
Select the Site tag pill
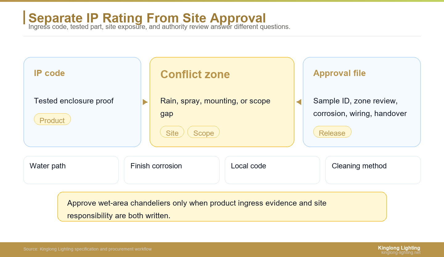pos(172,132)
